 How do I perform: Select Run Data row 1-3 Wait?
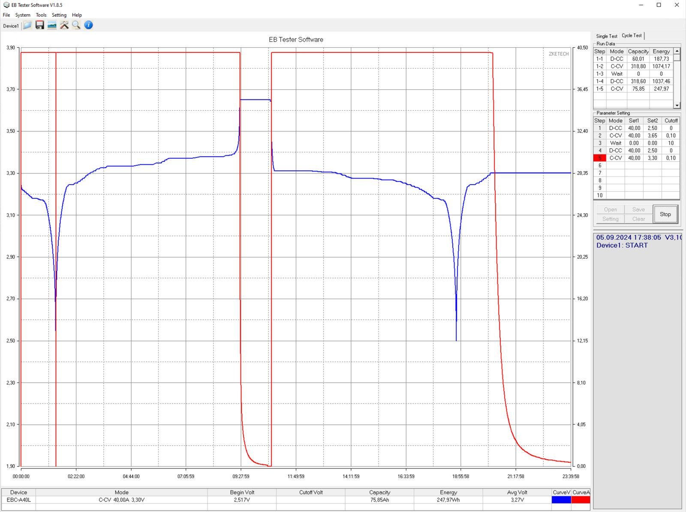point(632,74)
